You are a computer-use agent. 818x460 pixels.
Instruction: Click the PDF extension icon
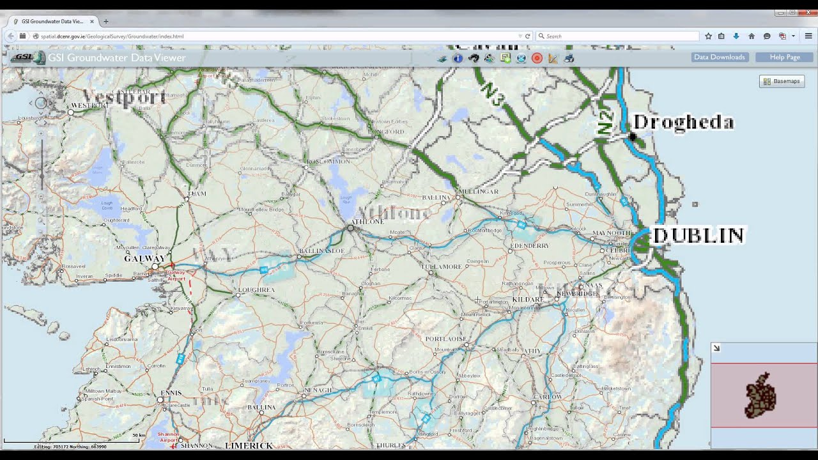click(x=782, y=36)
